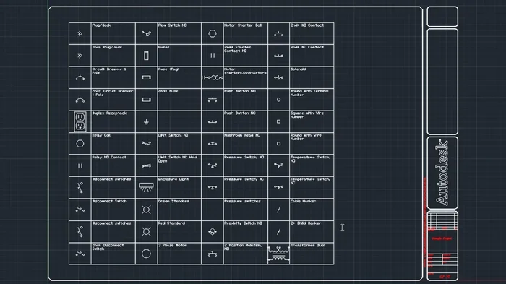The width and height of the screenshot is (506, 284).
Task: Select the 2nd+ Disconnect Switch symbol
Action: pos(80,254)
